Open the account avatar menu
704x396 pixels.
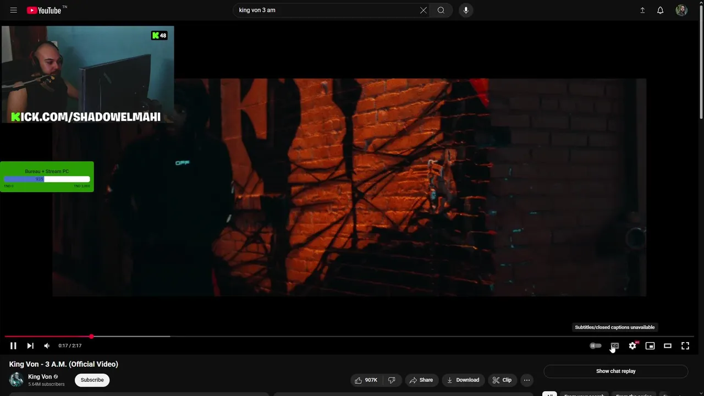[681, 10]
